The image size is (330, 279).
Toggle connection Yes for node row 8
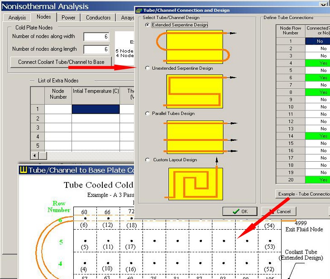pyautogui.click(x=318, y=92)
